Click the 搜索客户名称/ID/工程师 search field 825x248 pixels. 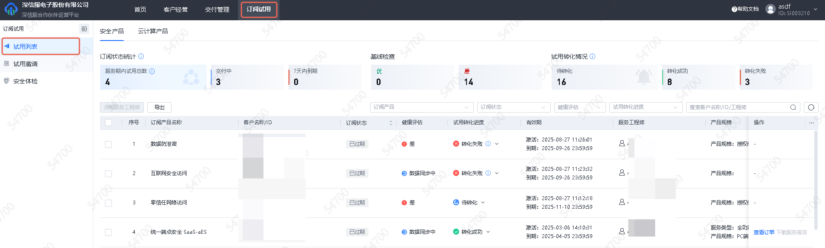(x=738, y=107)
